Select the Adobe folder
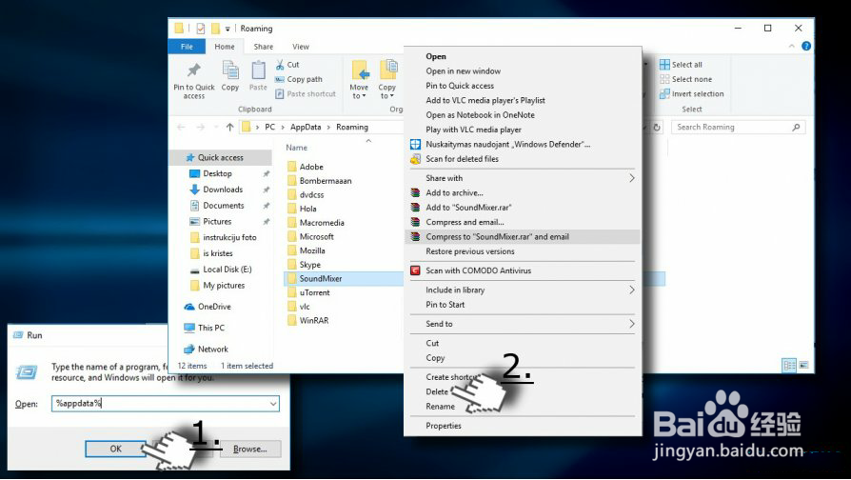This screenshot has width=851, height=480. (311, 167)
